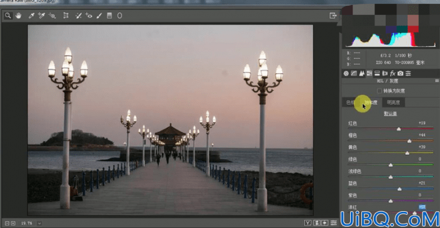Select the Transform tool
The width and height of the screenshot is (440, 228).
pos(66,16)
